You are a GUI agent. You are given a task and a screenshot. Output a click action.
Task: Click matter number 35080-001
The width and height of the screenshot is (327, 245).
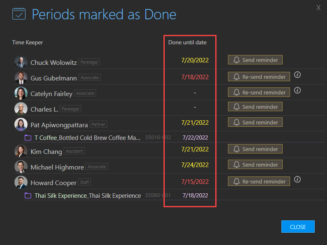[x=158, y=195]
